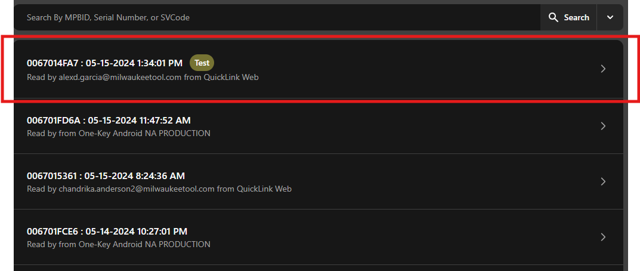Click the magnifying glass search icon
This screenshot has height=271, width=640.
[x=554, y=17]
